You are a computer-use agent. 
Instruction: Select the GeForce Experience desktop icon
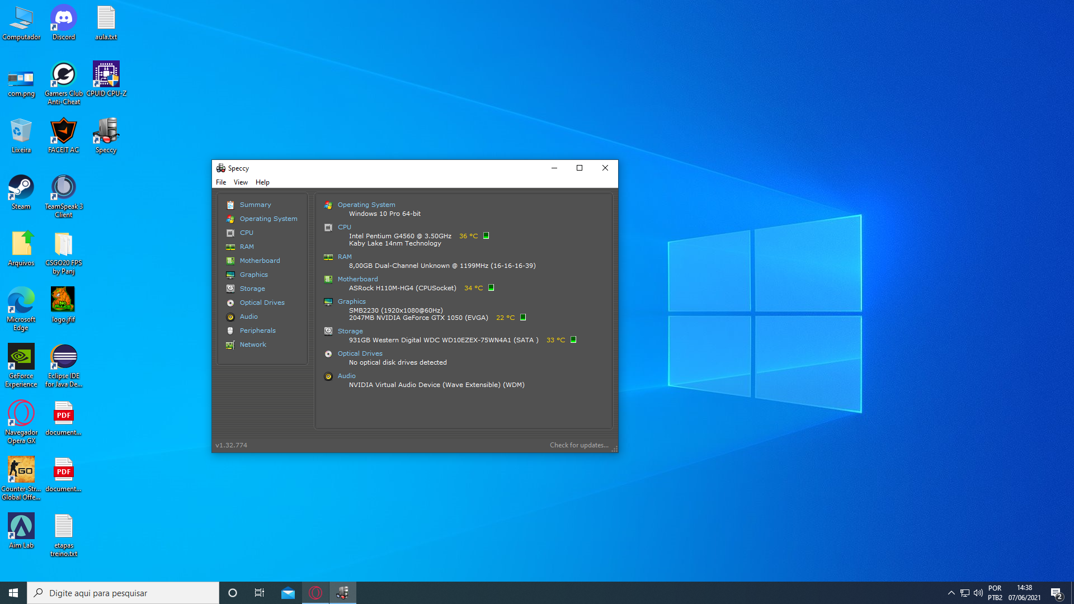pos(21,365)
